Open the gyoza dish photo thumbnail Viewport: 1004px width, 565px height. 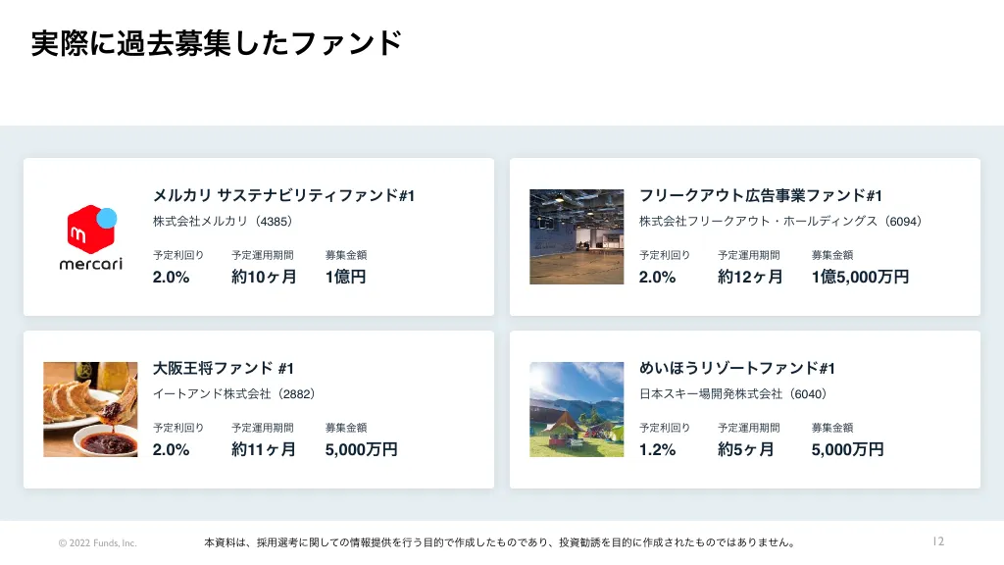coord(90,409)
